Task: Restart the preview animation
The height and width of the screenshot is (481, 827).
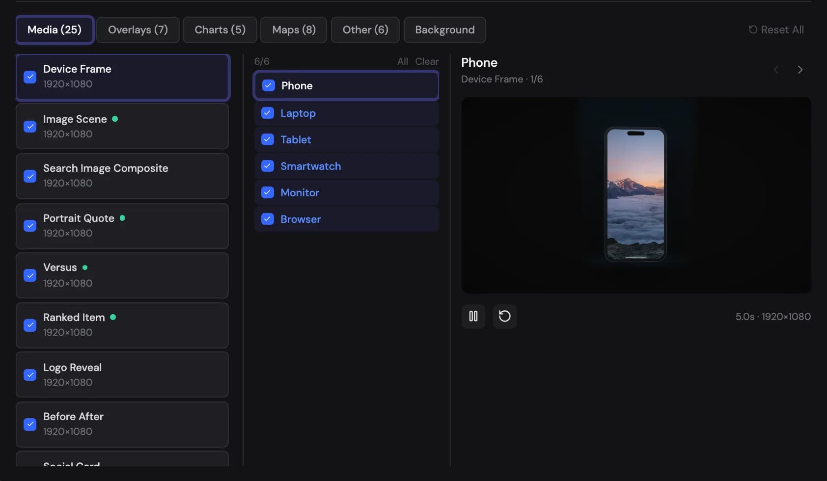Action: (x=504, y=316)
